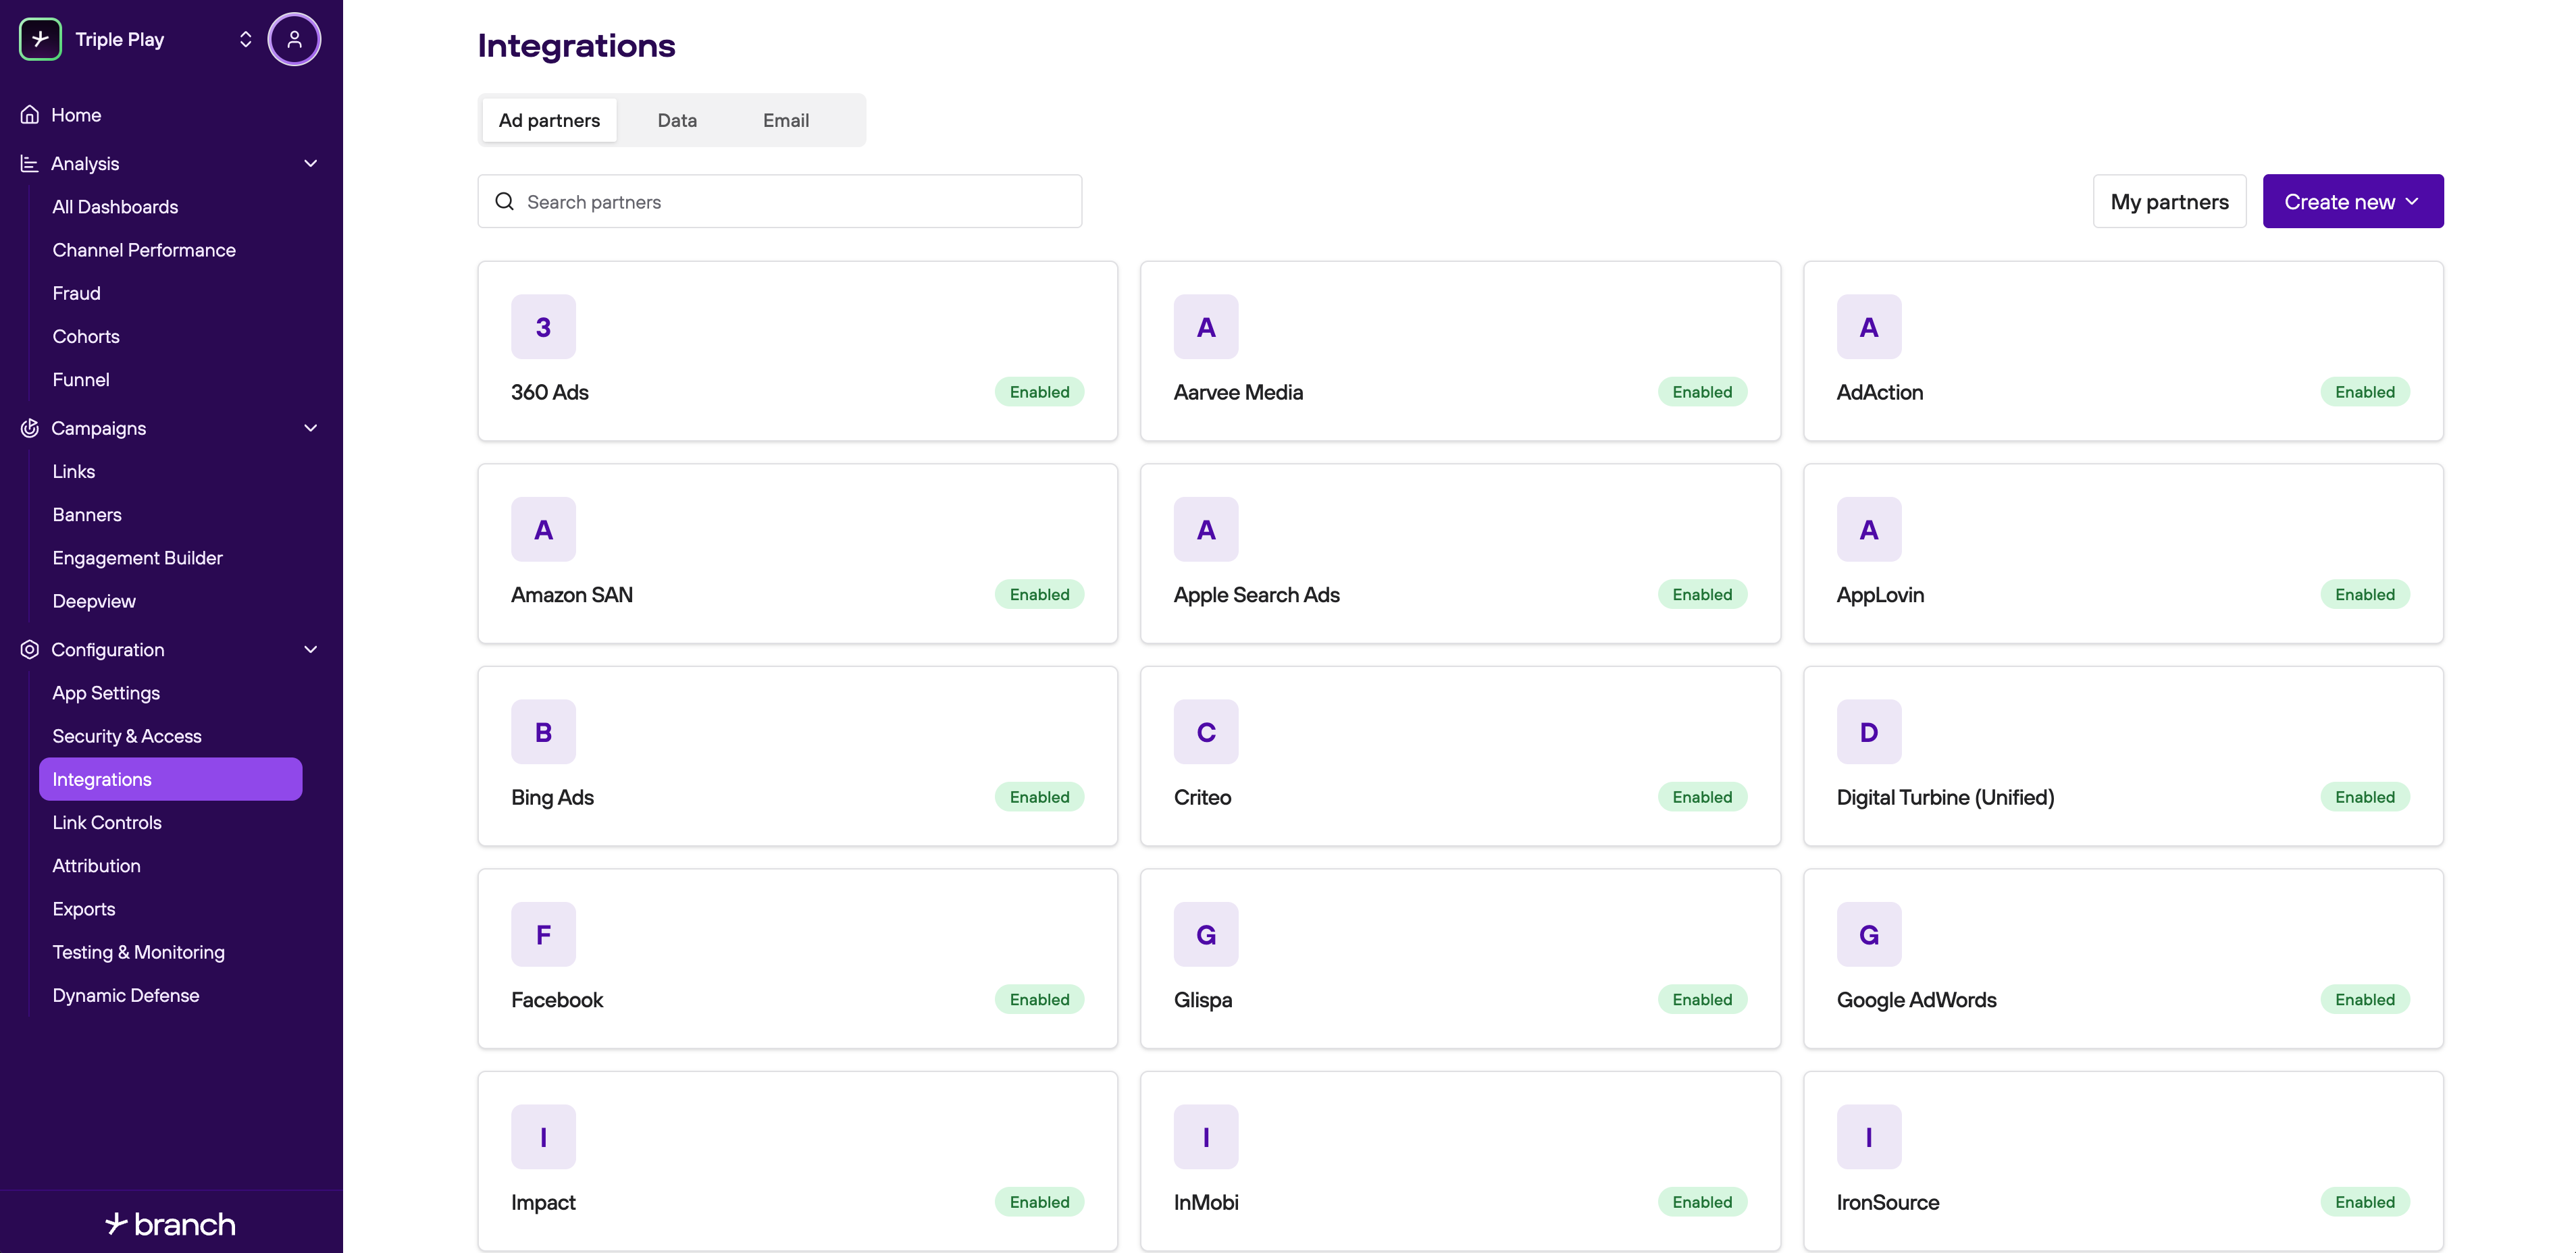Go to Deepview page
Screen dimensions: 2576x1253
pos(94,602)
